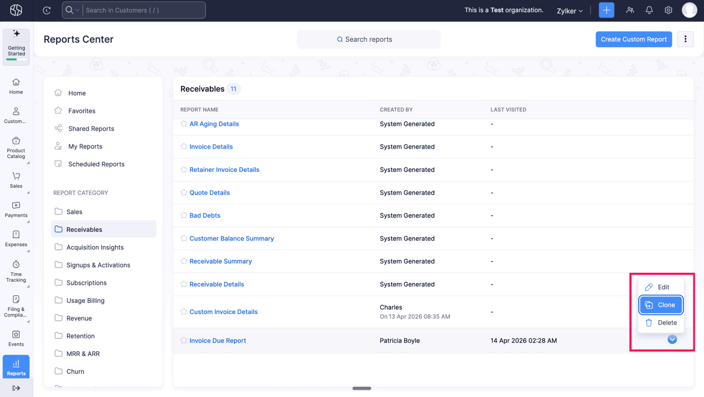Screen dimensions: 704x397
Task: Open the Customer Balance Summary report
Action: tap(231, 239)
